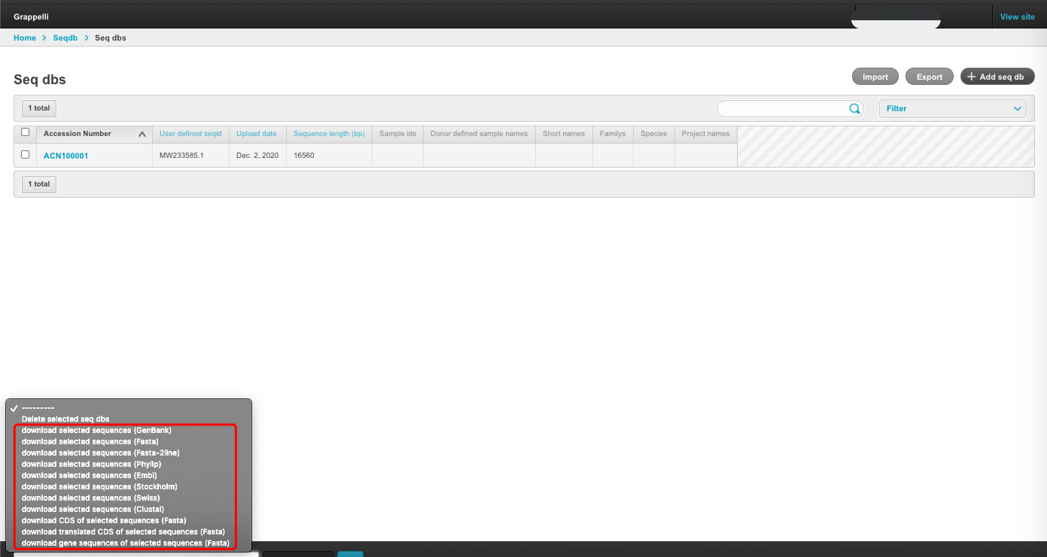
Task: Choose download selected sequences (Fasta)
Action: 129,441
